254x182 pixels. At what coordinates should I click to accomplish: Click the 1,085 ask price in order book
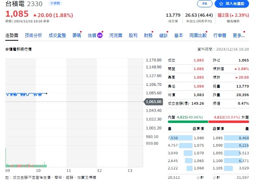click(218, 138)
